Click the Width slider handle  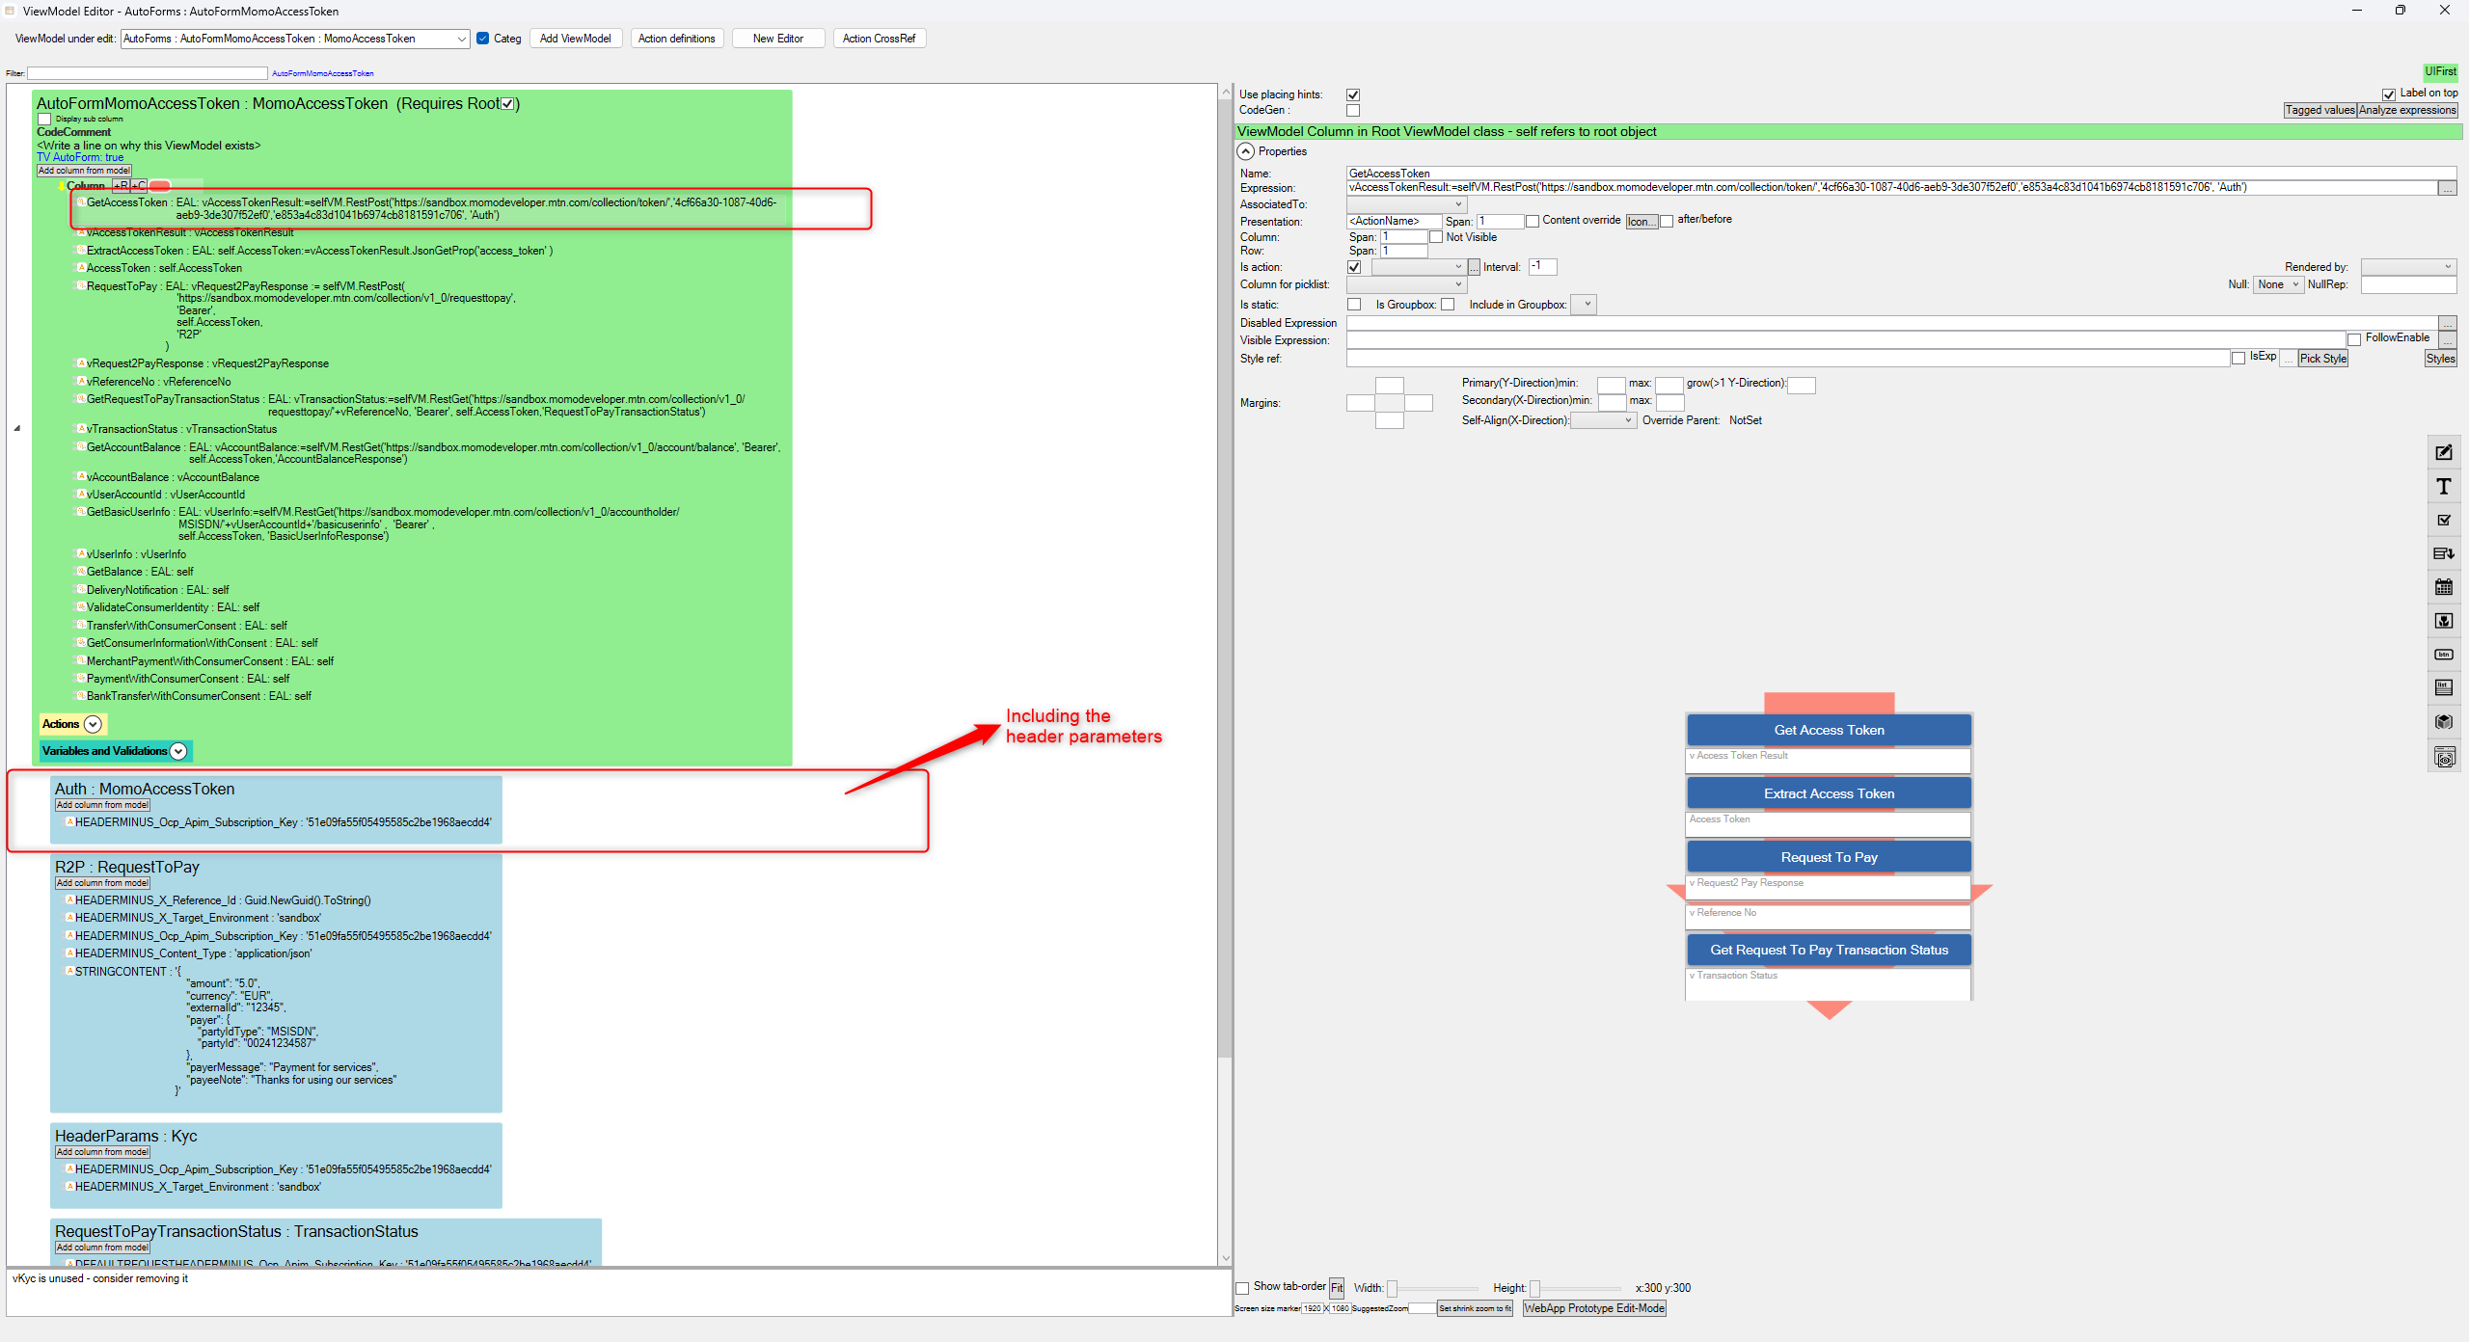point(1392,1289)
